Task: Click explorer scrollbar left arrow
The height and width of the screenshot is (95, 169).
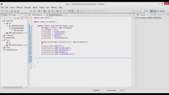Action: (2, 87)
